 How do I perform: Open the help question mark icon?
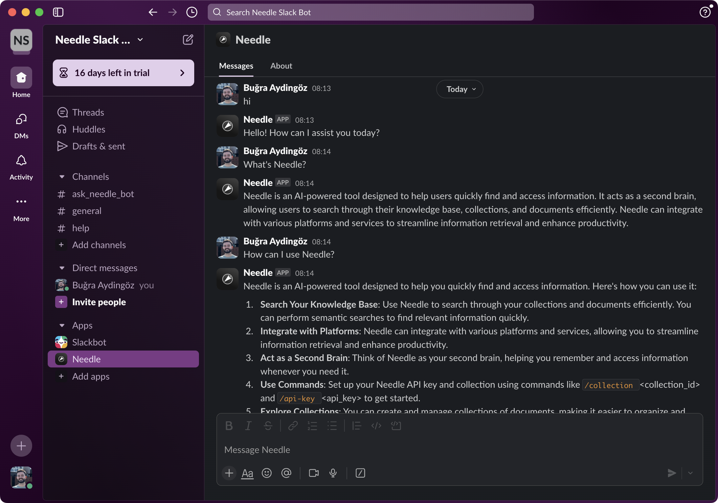pos(705,13)
